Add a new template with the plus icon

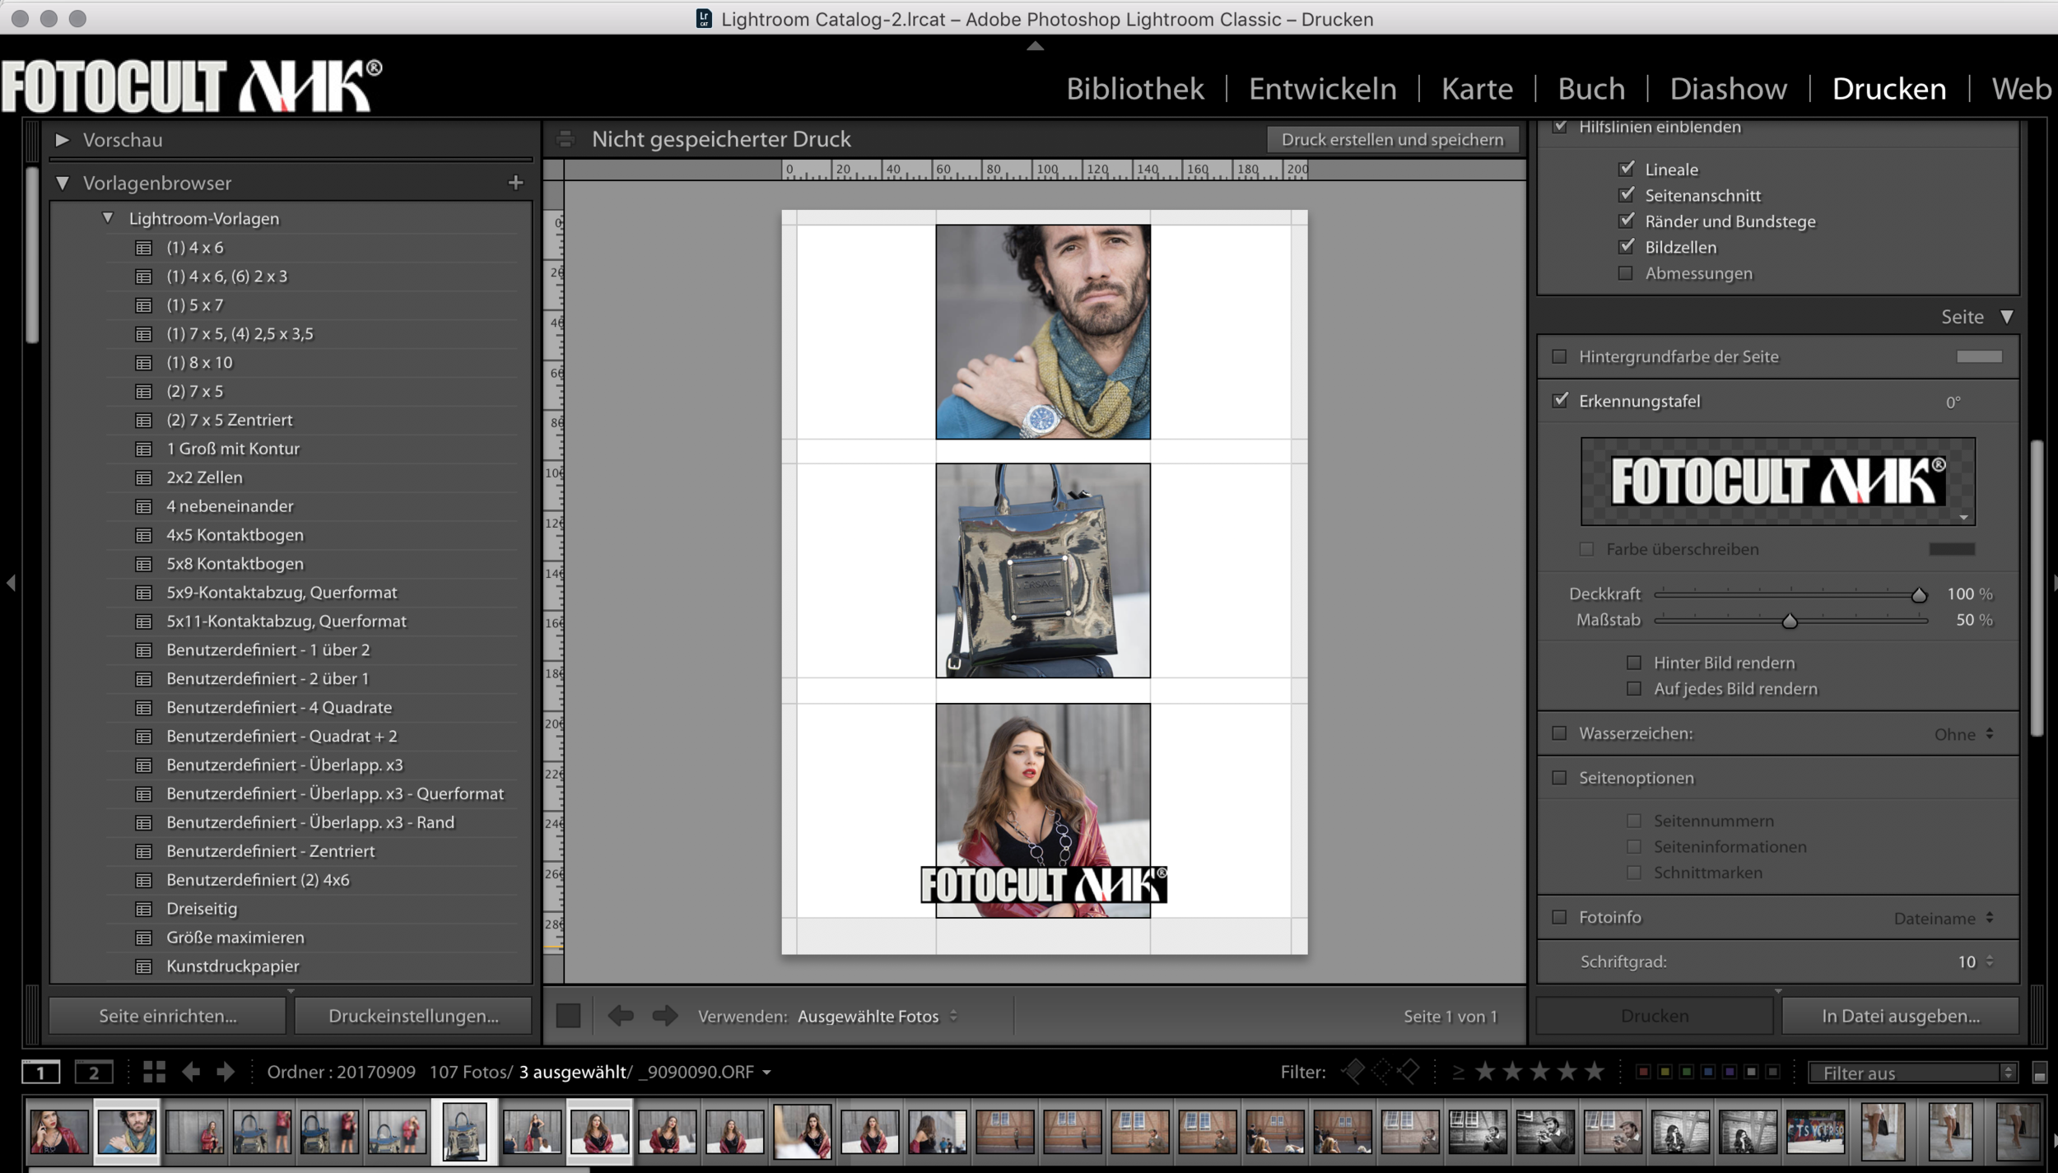tap(515, 183)
